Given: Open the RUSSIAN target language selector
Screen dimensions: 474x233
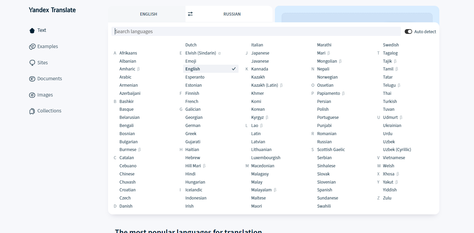Looking at the screenshot, I should click(x=232, y=14).
